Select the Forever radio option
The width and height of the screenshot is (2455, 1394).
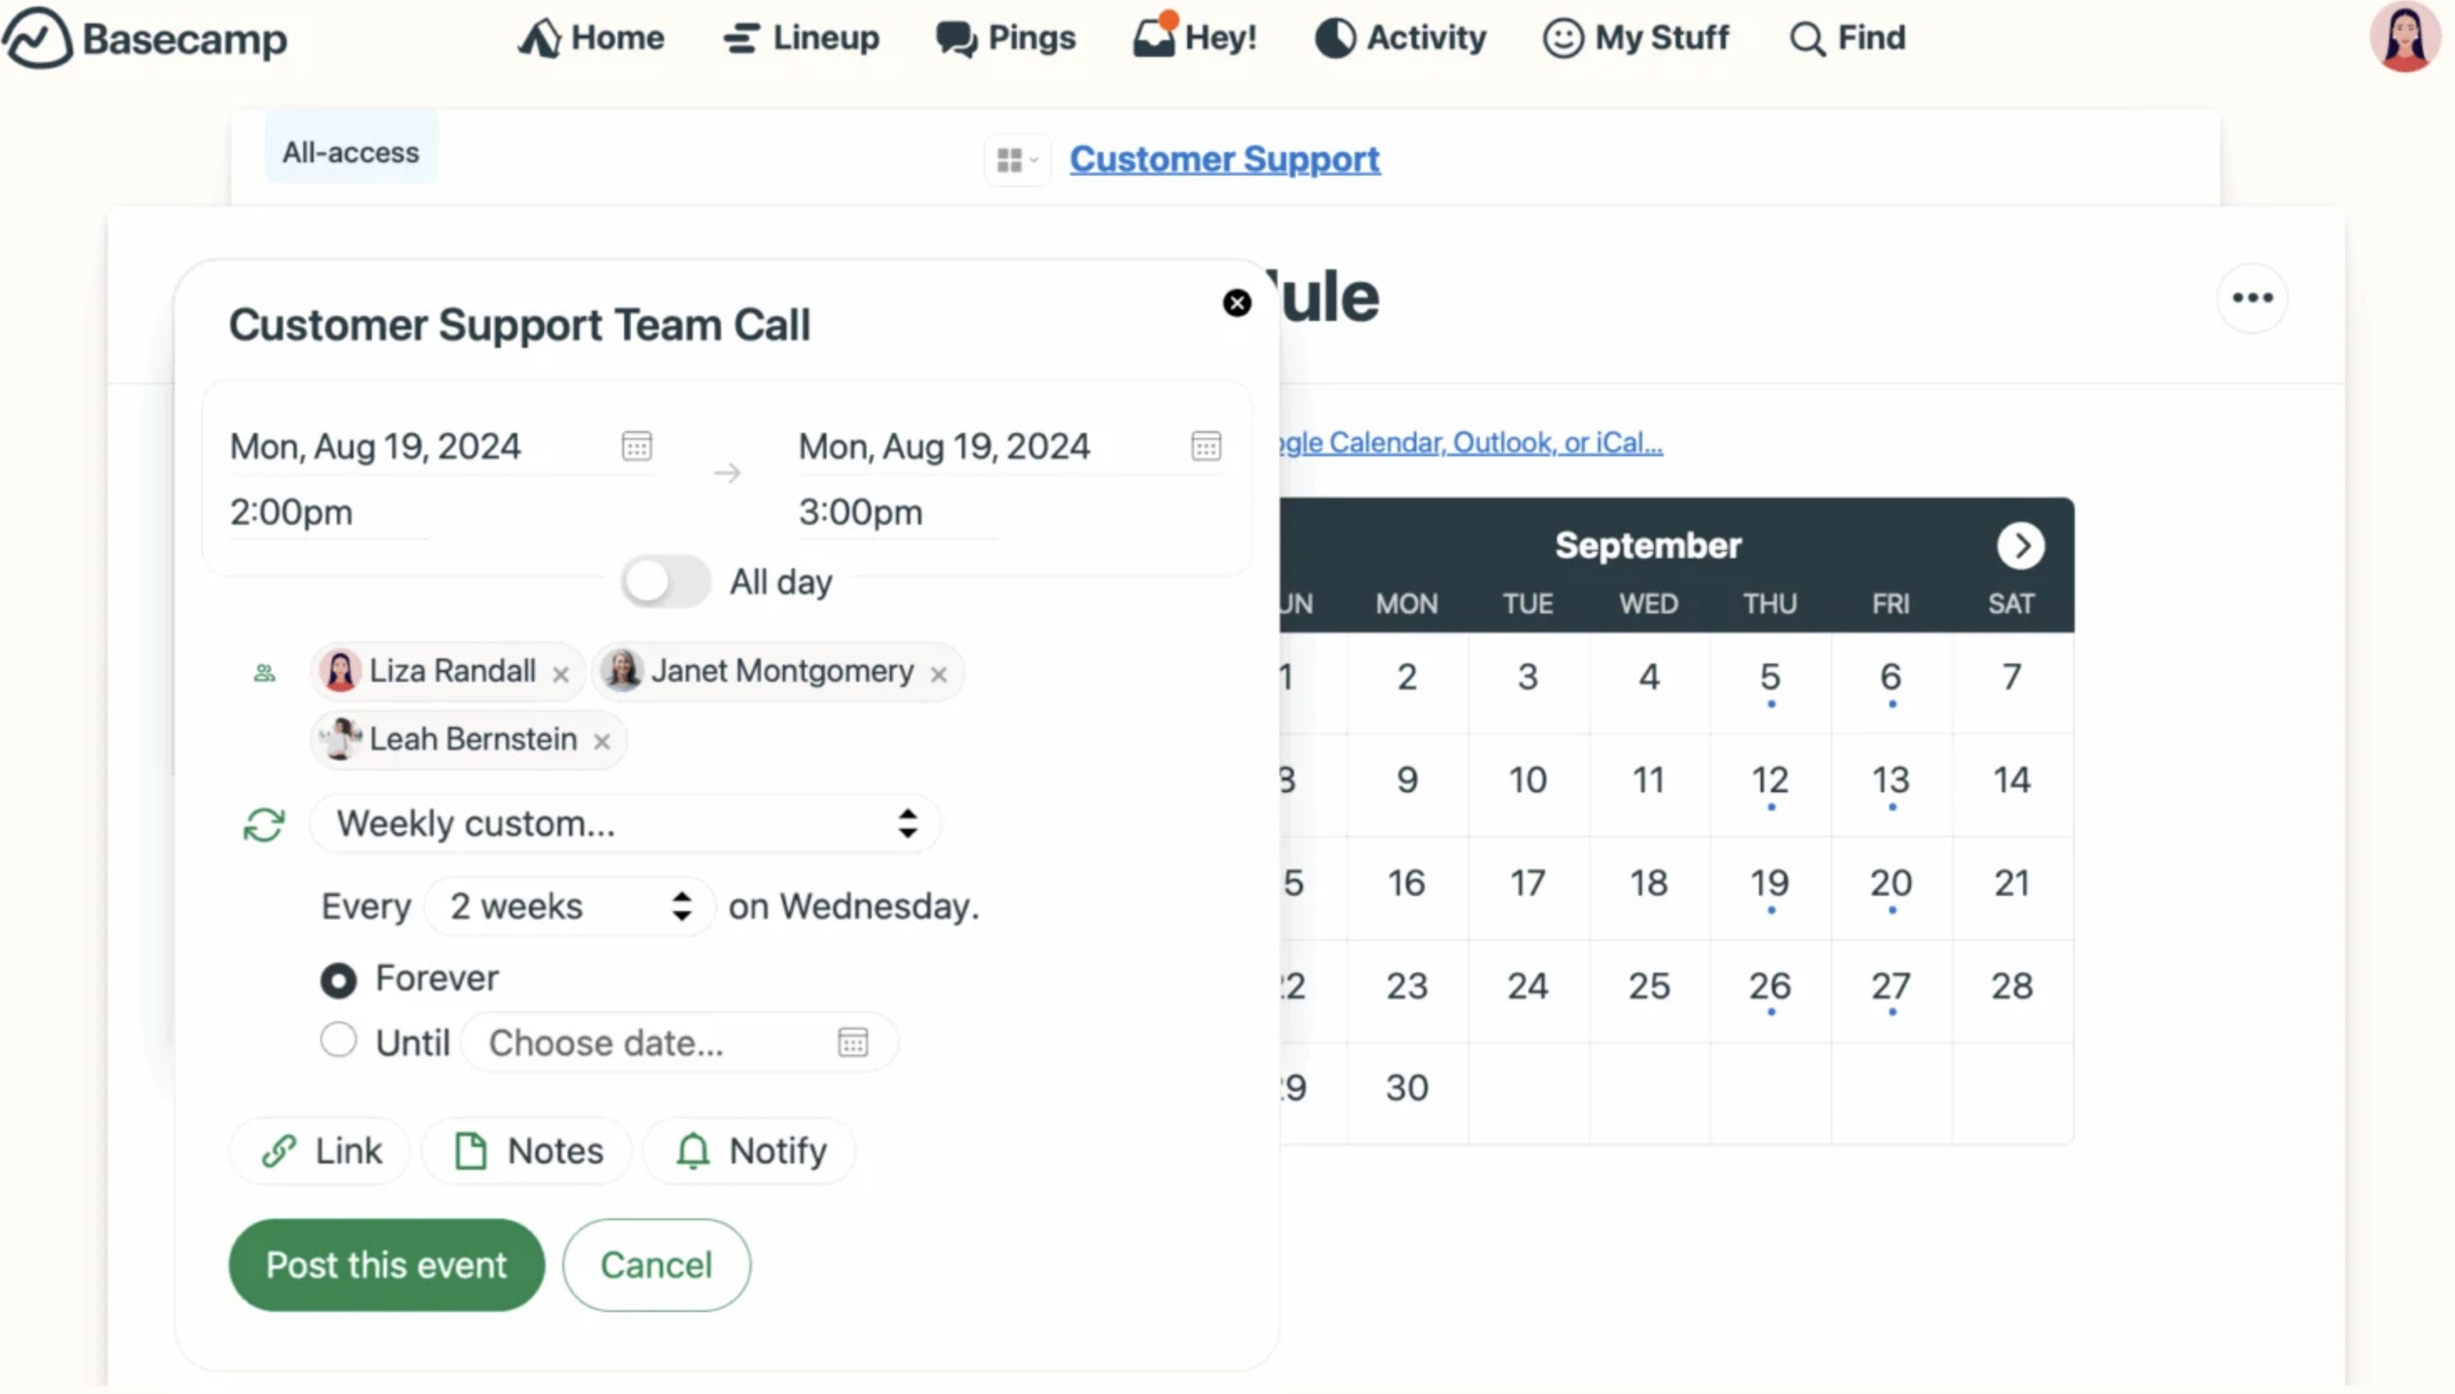coord(338,980)
